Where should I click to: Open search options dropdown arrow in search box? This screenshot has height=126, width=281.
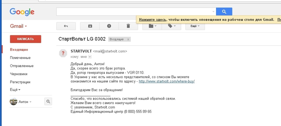coord(213,12)
